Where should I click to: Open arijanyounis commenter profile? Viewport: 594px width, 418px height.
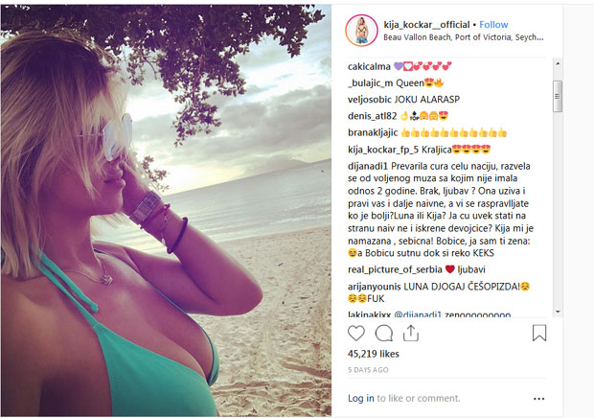click(x=375, y=287)
